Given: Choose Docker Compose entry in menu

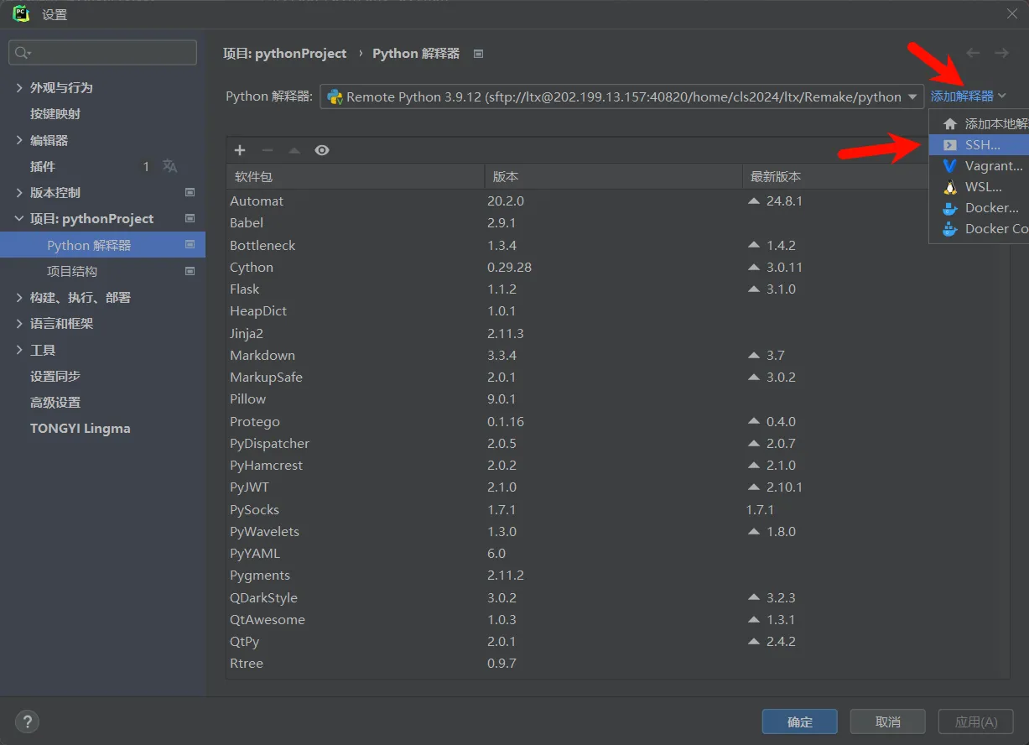Looking at the screenshot, I should coord(980,229).
